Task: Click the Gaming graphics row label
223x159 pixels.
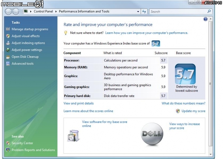Action: pos(77,87)
